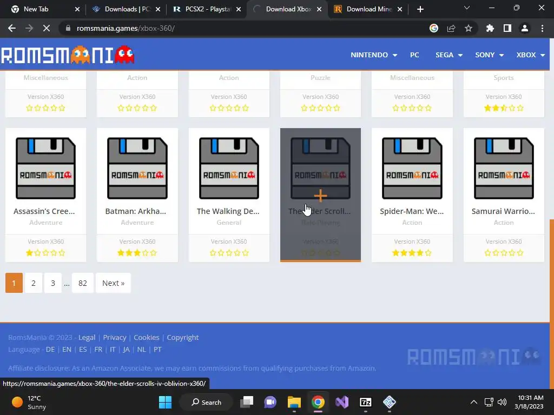The height and width of the screenshot is (415, 554).
Task: Expand the SONY menu
Action: [x=489, y=55]
